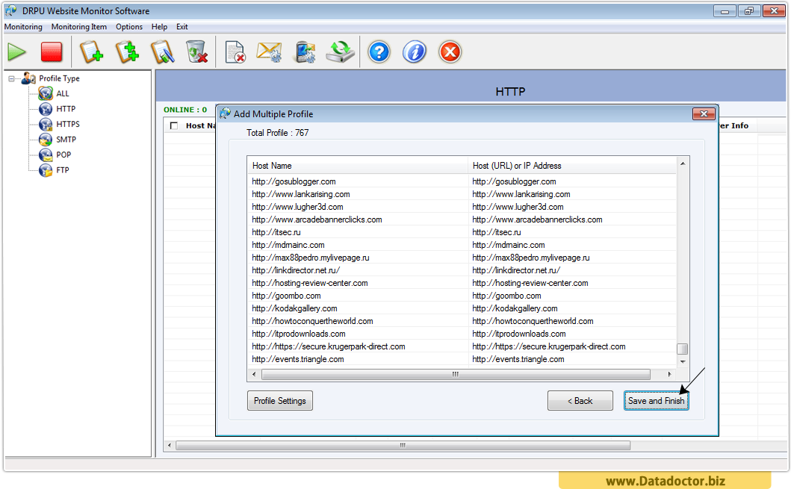This screenshot has width=791, height=489.
Task: Click the document with red X icon
Action: tap(235, 52)
